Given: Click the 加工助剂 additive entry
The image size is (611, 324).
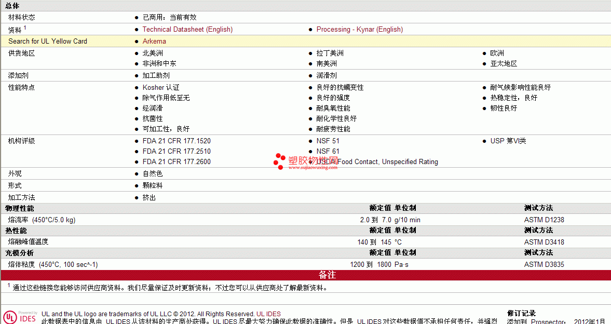Looking at the screenshot, I should pos(156,76).
